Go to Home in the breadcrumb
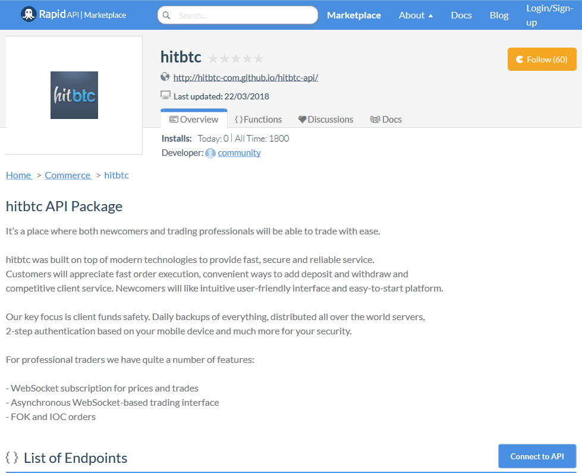 click(x=18, y=175)
